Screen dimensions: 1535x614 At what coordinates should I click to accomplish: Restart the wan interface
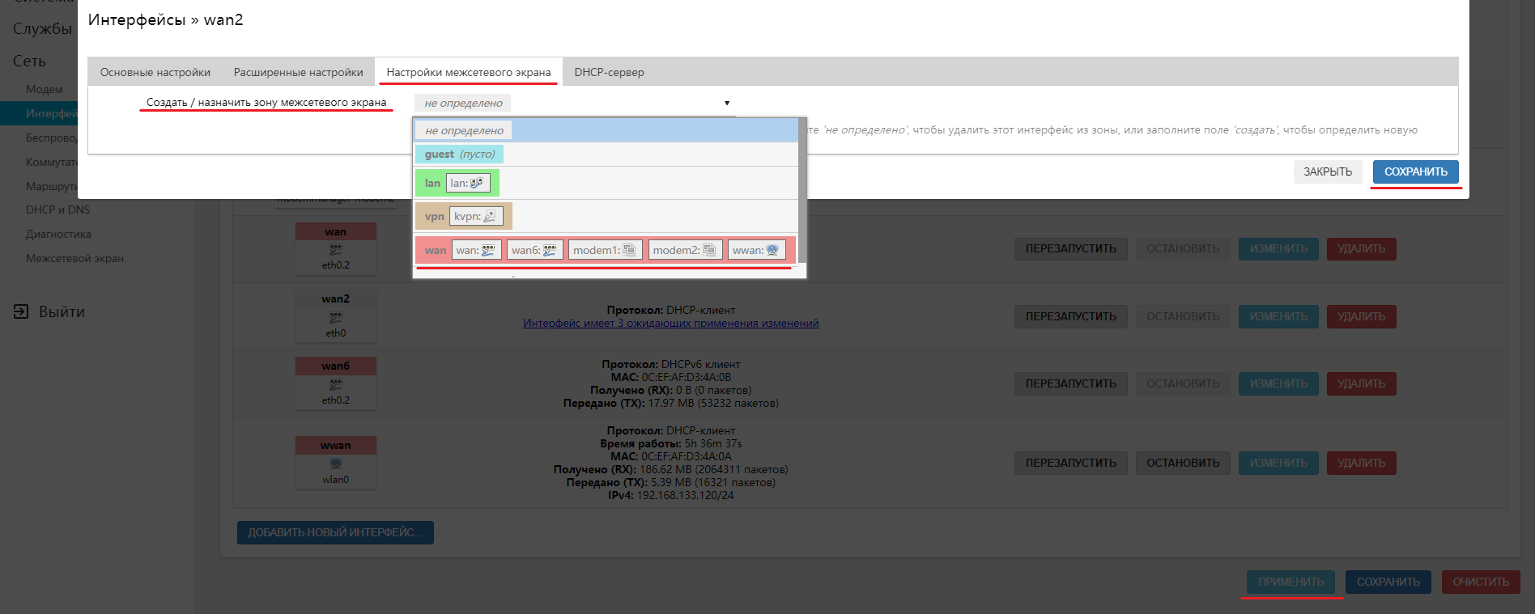1071,249
